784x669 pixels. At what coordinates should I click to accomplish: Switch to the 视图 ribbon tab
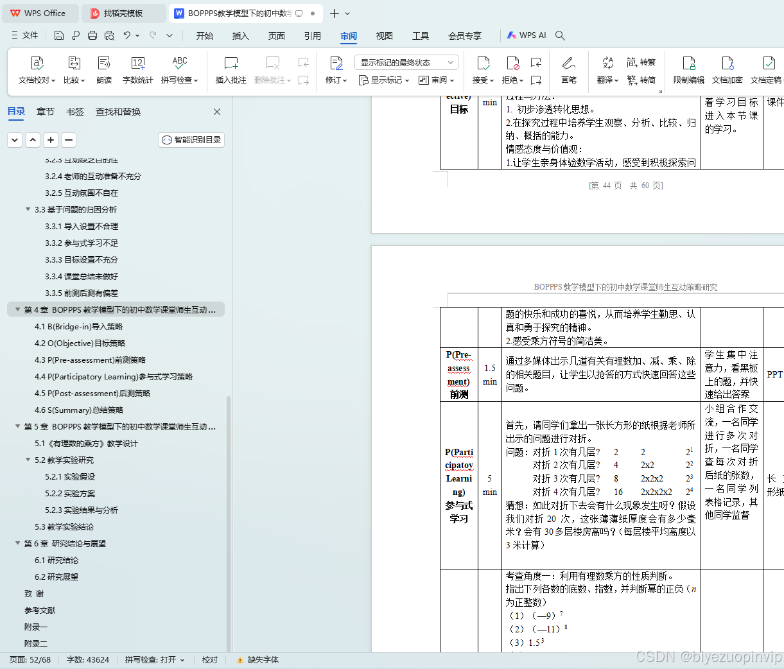[x=384, y=35]
